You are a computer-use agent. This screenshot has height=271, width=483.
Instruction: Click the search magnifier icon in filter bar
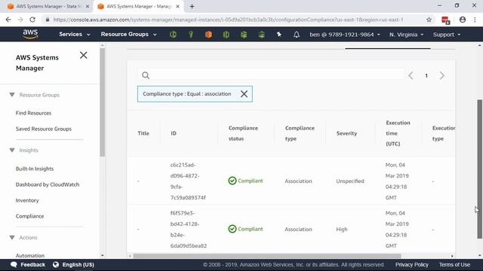[x=146, y=75]
